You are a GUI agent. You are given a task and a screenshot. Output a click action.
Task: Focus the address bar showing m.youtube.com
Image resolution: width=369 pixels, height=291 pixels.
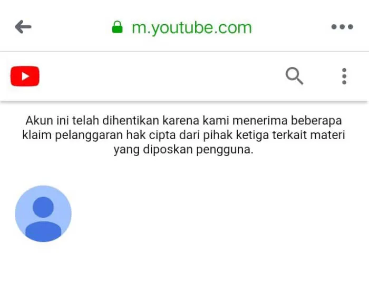(192, 28)
